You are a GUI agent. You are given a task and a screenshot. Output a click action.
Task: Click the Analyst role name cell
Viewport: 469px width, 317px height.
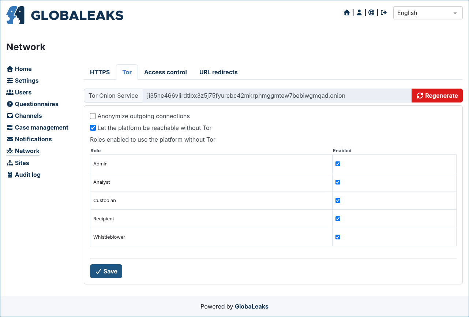(211, 182)
